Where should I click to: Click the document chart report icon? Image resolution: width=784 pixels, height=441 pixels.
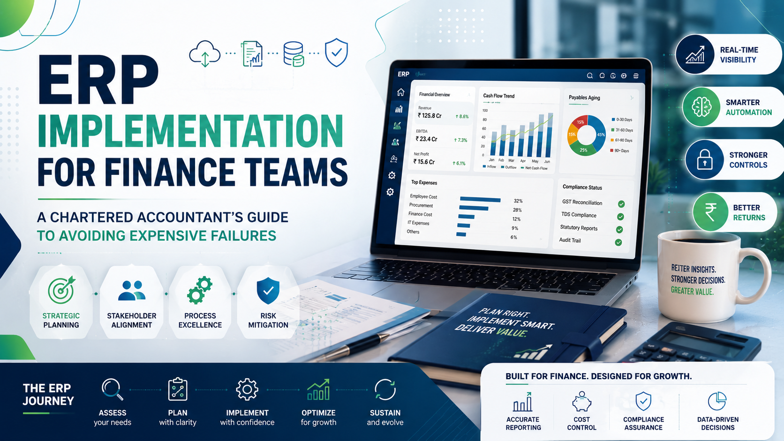252,53
